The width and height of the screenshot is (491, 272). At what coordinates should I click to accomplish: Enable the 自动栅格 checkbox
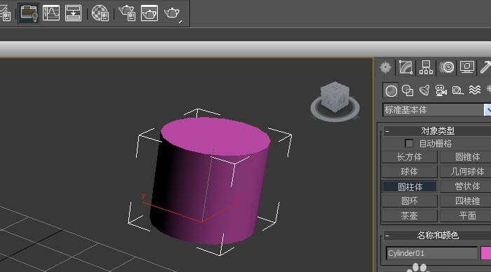(x=409, y=143)
